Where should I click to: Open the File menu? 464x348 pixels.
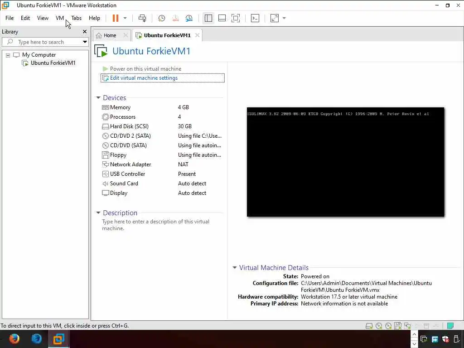pos(10,18)
